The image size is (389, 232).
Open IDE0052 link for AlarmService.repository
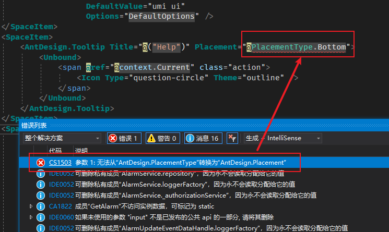click(61, 174)
